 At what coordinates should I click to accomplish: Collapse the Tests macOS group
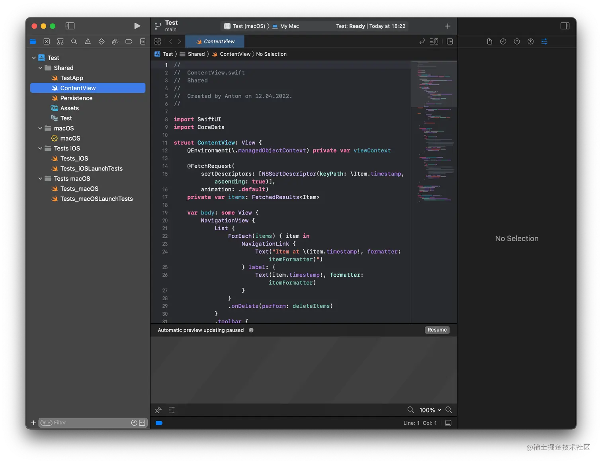point(40,178)
